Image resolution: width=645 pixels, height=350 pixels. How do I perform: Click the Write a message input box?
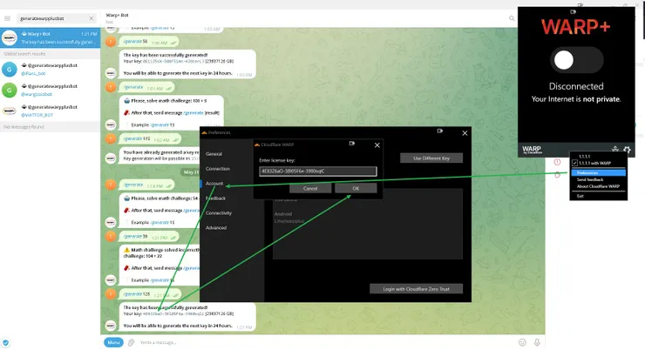pyautogui.click(x=325, y=342)
